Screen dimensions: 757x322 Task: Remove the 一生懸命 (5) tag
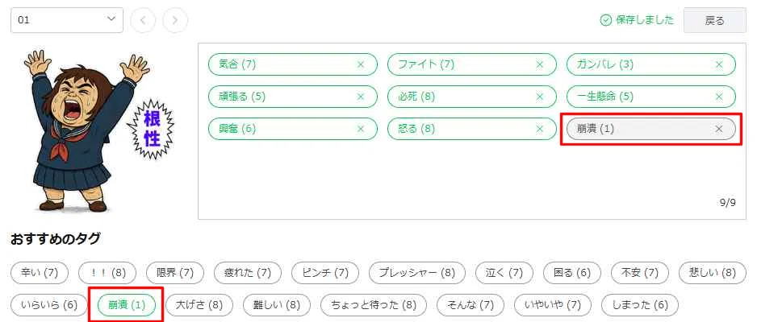coord(719,97)
